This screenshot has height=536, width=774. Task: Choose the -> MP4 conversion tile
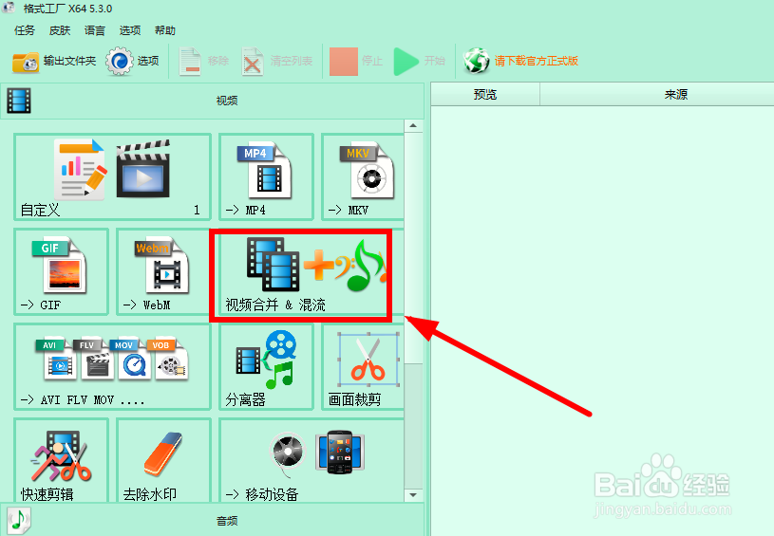pos(266,176)
